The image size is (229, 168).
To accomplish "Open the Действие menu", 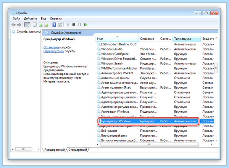I will pos(31,19).
